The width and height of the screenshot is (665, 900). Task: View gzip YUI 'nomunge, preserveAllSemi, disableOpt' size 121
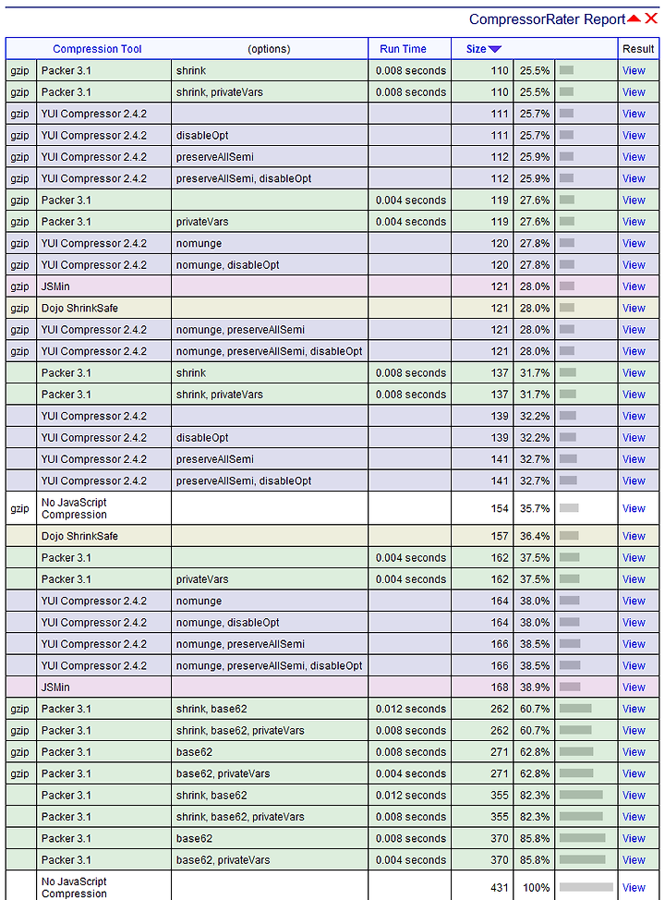click(634, 351)
